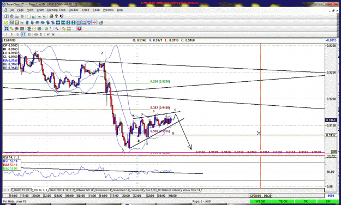The height and width of the screenshot is (205, 341).
Task: Click the 0.9132 price level marker
Action: pyautogui.click(x=331, y=135)
